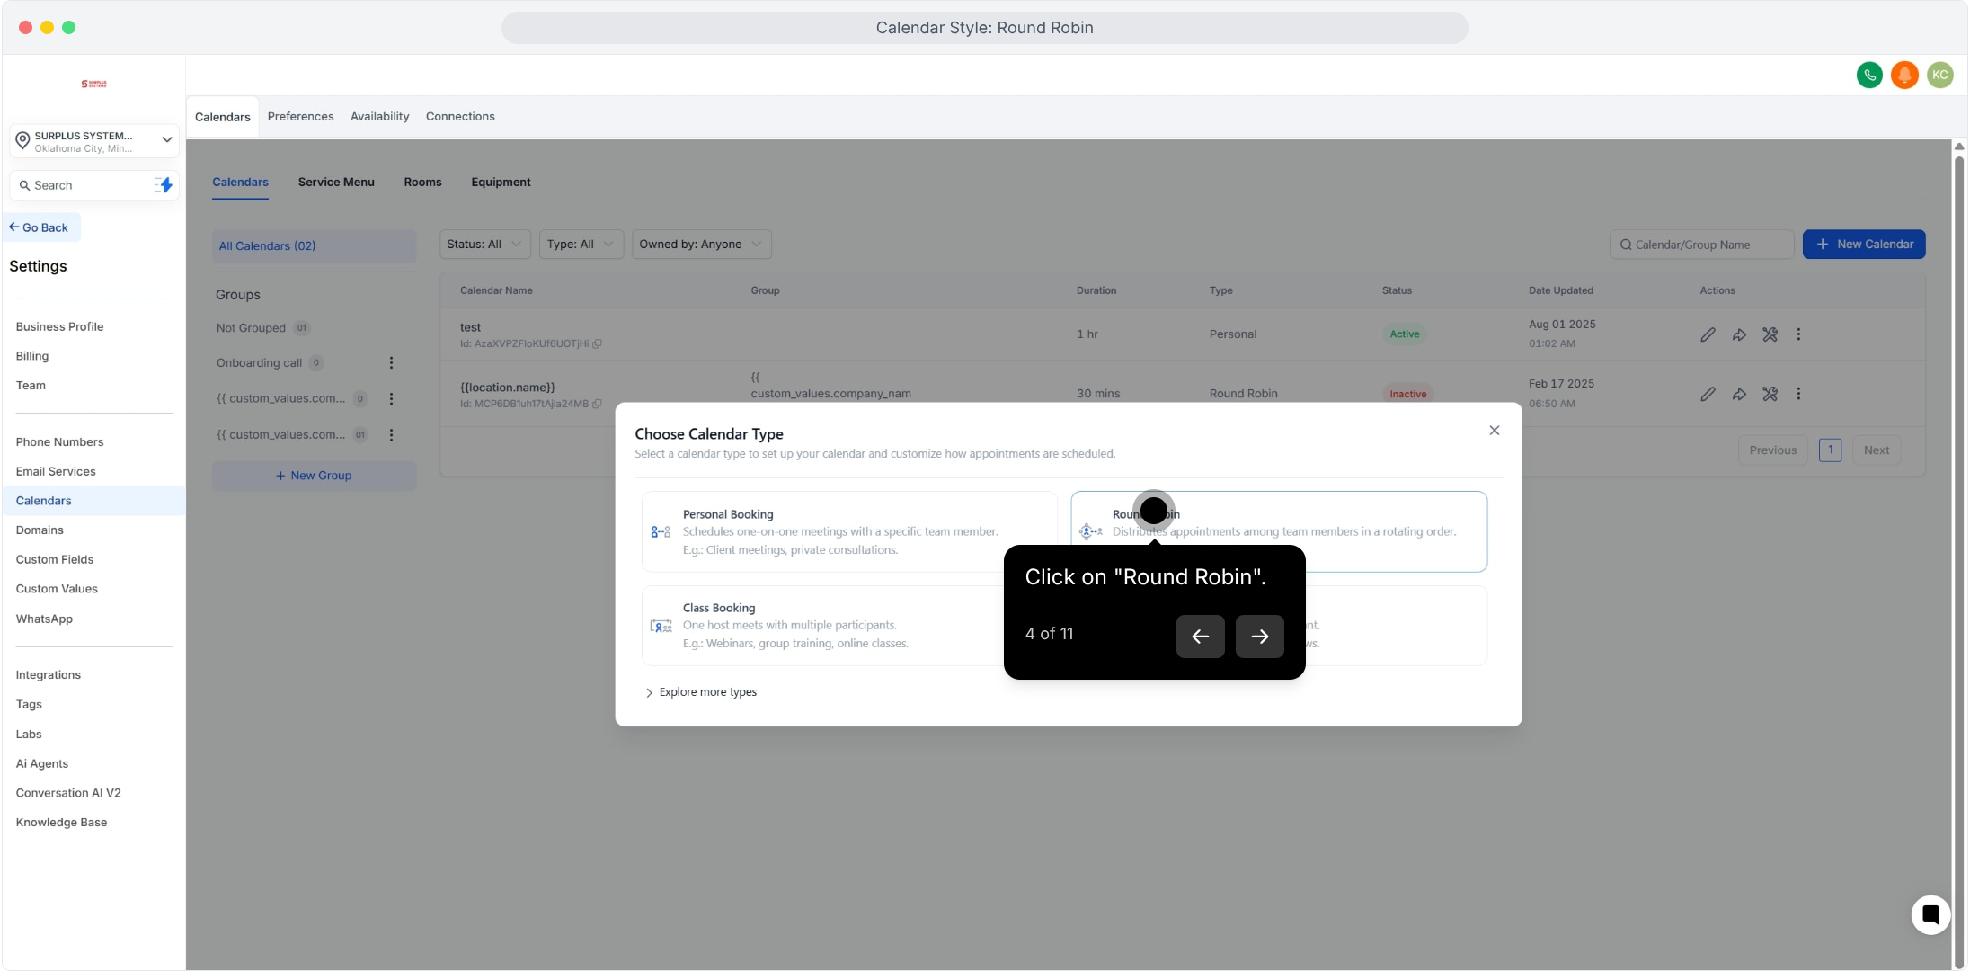
Task: Click the New Calendar button
Action: (1863, 245)
